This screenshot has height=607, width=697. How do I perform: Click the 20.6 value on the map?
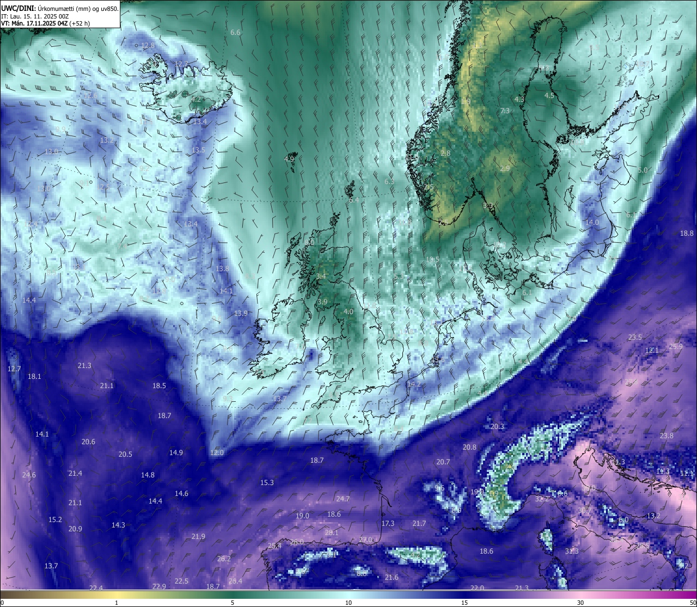(x=88, y=442)
